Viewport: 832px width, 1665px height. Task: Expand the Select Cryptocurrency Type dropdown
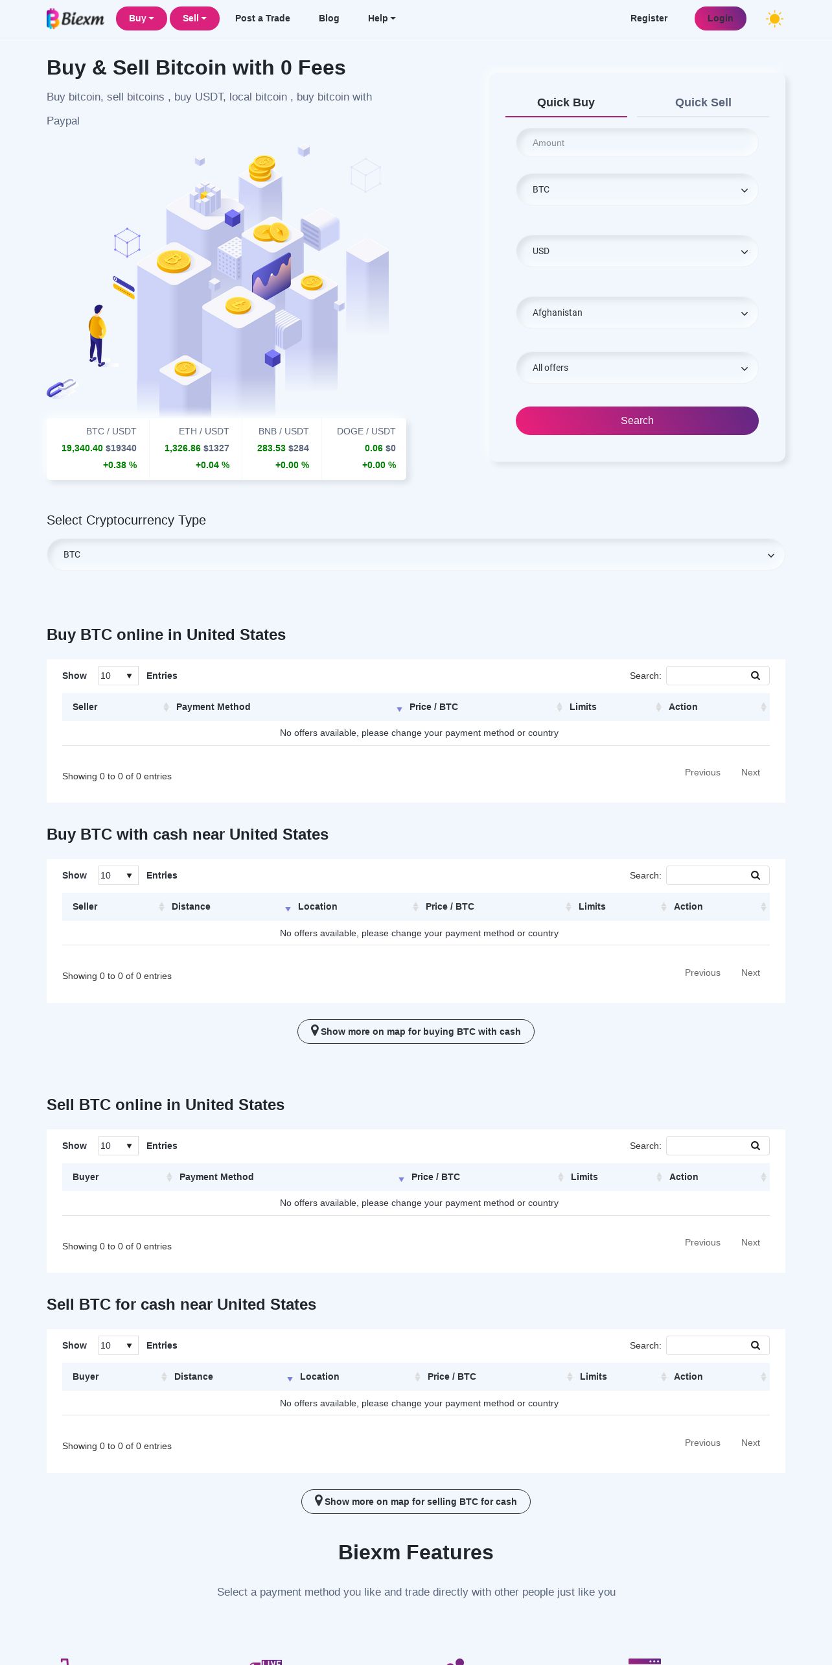point(415,555)
